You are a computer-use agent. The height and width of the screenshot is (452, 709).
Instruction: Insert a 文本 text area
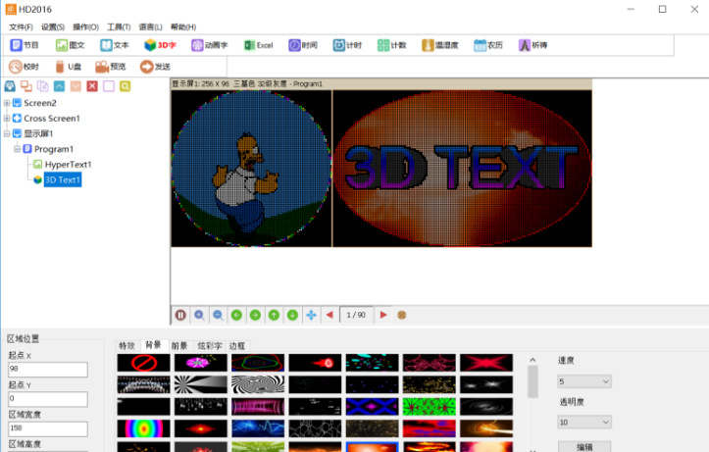(x=115, y=45)
